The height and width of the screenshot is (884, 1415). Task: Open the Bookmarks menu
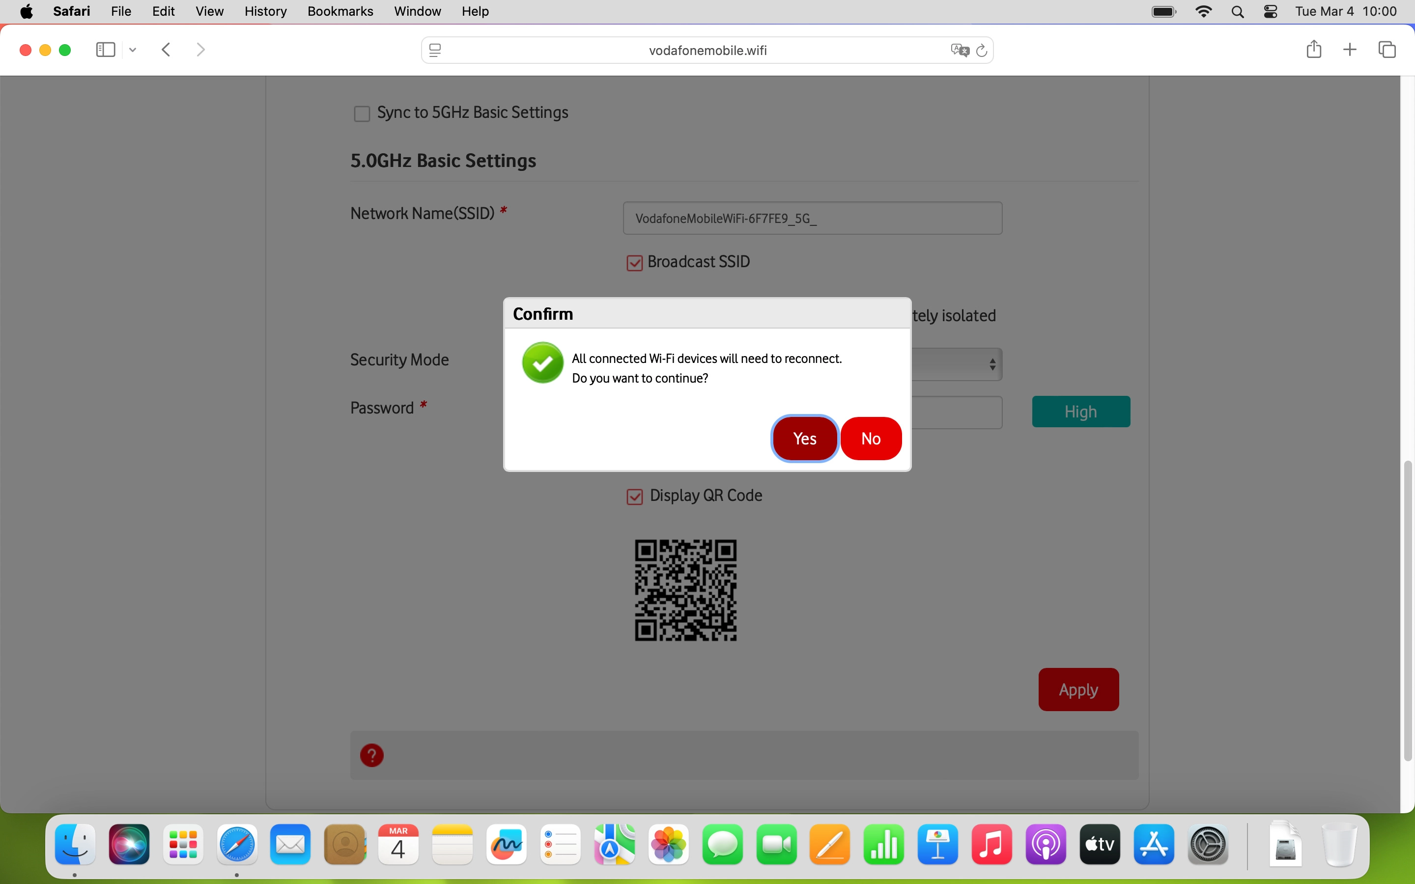[340, 11]
